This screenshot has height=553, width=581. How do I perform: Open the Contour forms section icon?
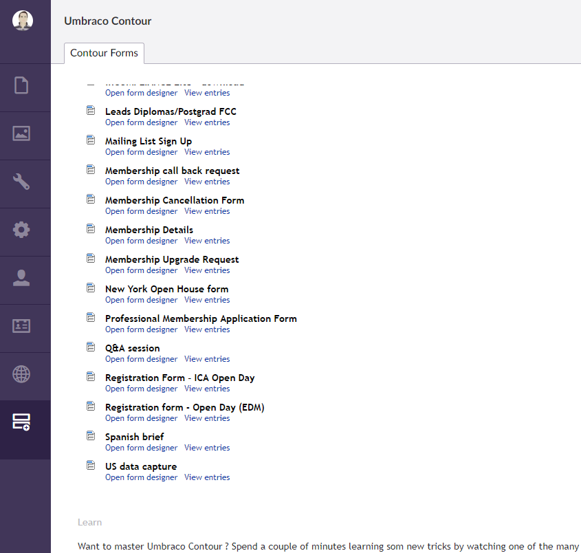pos(21,422)
